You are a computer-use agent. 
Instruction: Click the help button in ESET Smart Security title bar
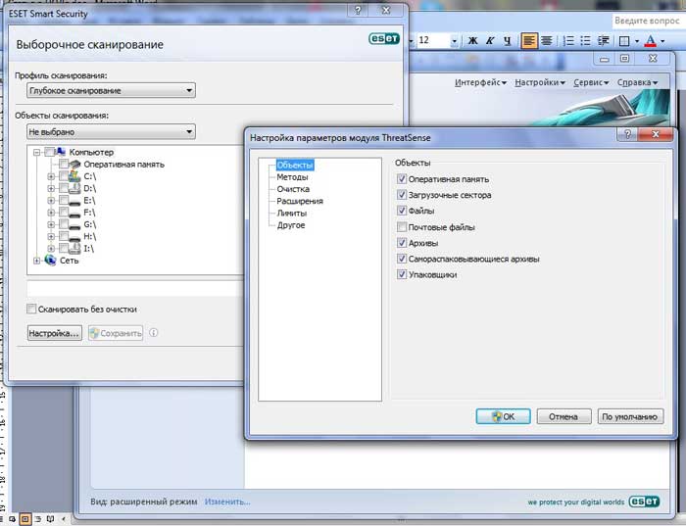[359, 11]
